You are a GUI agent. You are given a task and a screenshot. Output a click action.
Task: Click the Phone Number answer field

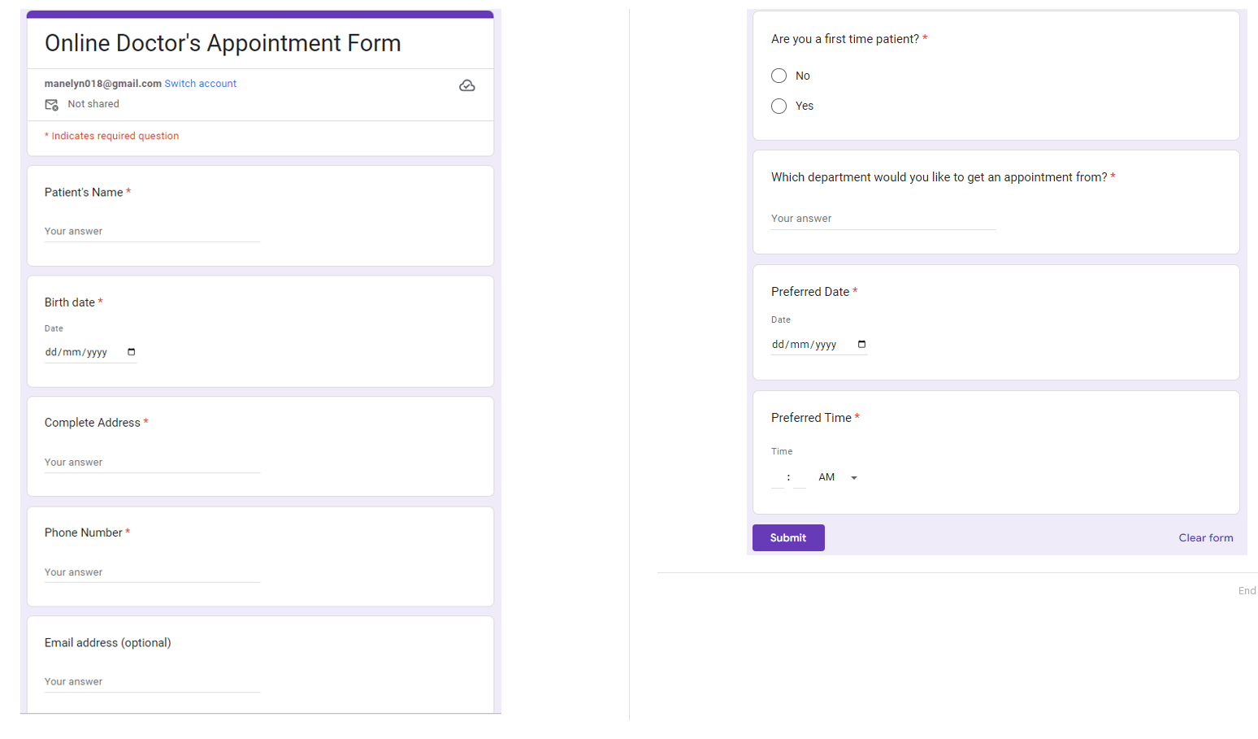pyautogui.click(x=152, y=572)
